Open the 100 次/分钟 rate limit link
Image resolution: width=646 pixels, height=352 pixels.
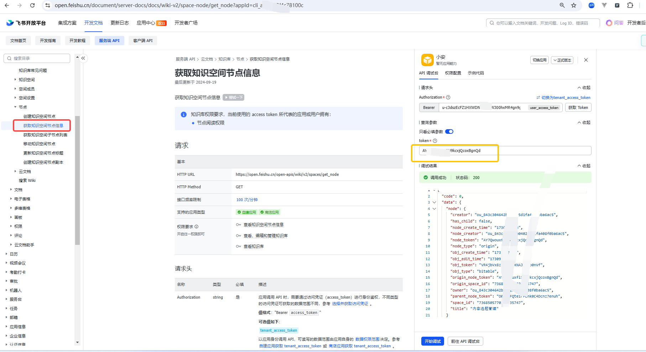pos(247,200)
